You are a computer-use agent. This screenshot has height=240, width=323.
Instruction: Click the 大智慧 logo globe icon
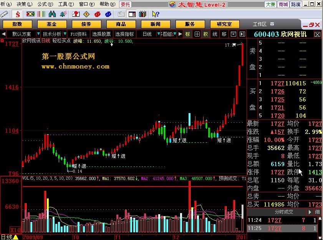pyautogui.click(x=172, y=4)
